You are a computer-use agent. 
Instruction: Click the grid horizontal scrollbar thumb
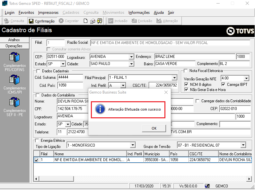pyautogui.click(x=56, y=179)
